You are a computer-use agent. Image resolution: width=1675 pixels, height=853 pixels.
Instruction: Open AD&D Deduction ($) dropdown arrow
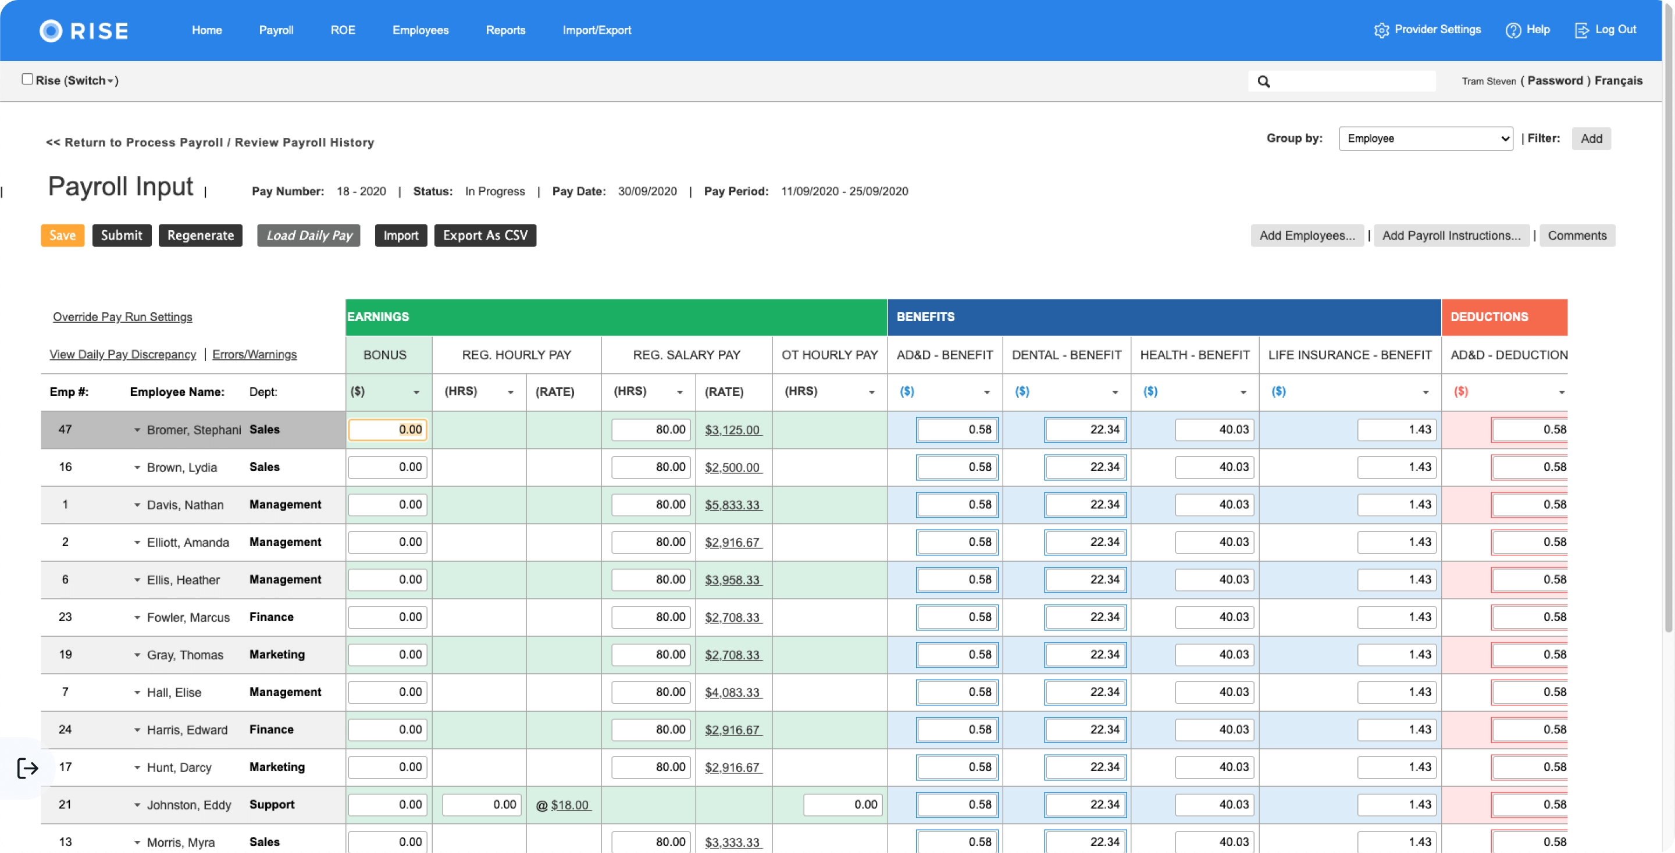tap(1561, 392)
